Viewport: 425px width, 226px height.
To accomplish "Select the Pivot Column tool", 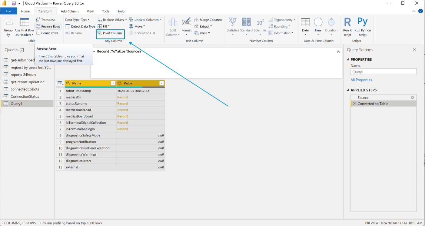I will coord(110,33).
